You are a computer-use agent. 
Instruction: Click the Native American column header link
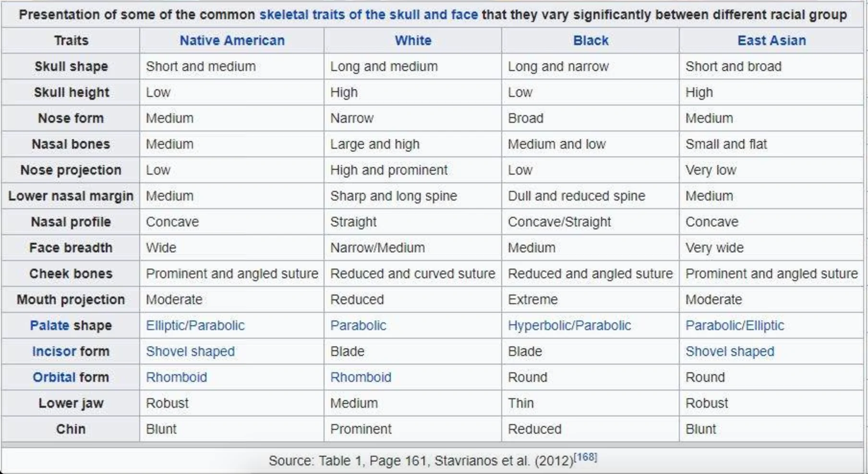(x=232, y=41)
